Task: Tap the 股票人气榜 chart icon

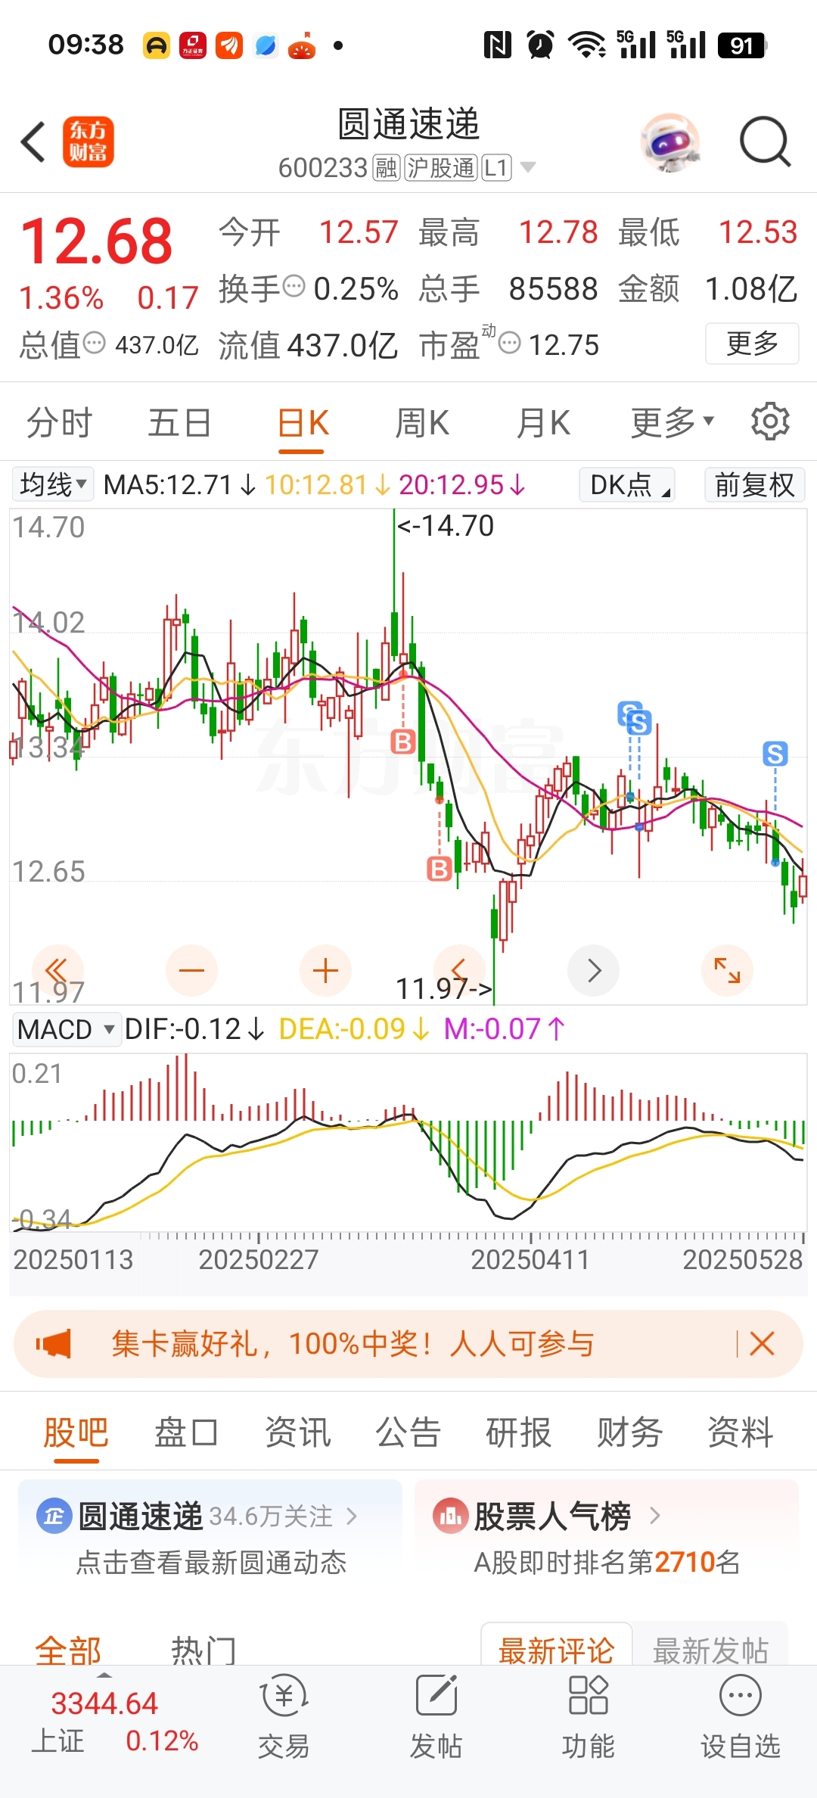Action: 450,1516
